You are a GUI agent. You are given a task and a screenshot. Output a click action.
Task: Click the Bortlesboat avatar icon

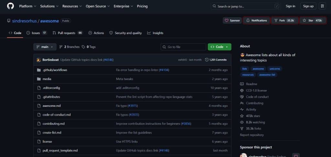(x=39, y=60)
